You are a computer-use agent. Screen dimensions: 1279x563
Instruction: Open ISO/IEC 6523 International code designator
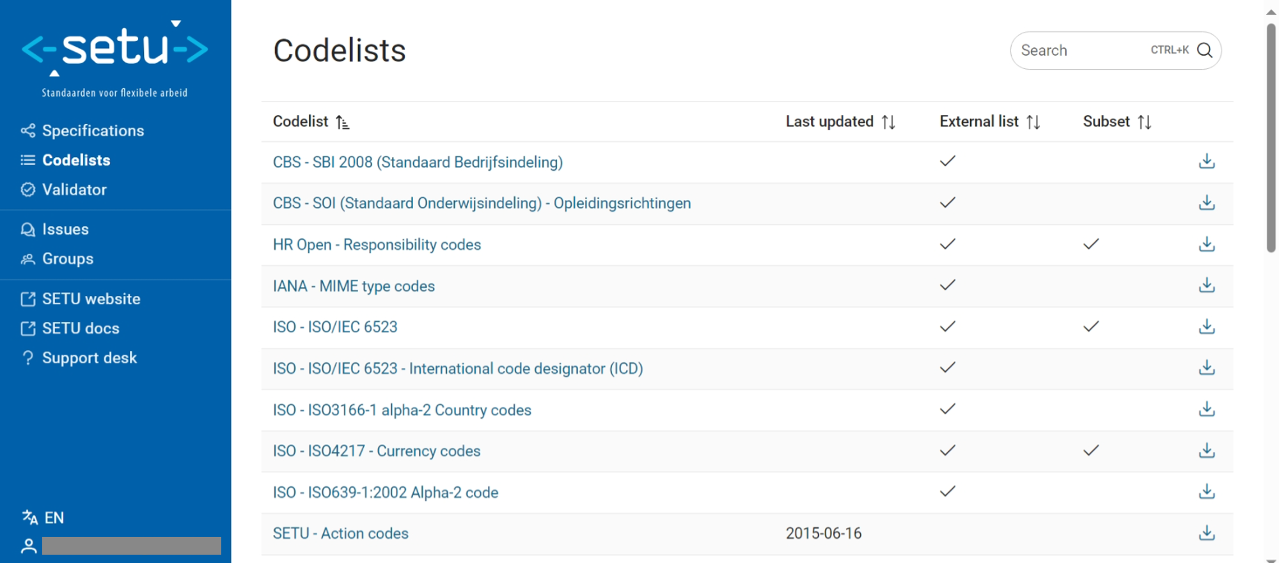(x=458, y=369)
